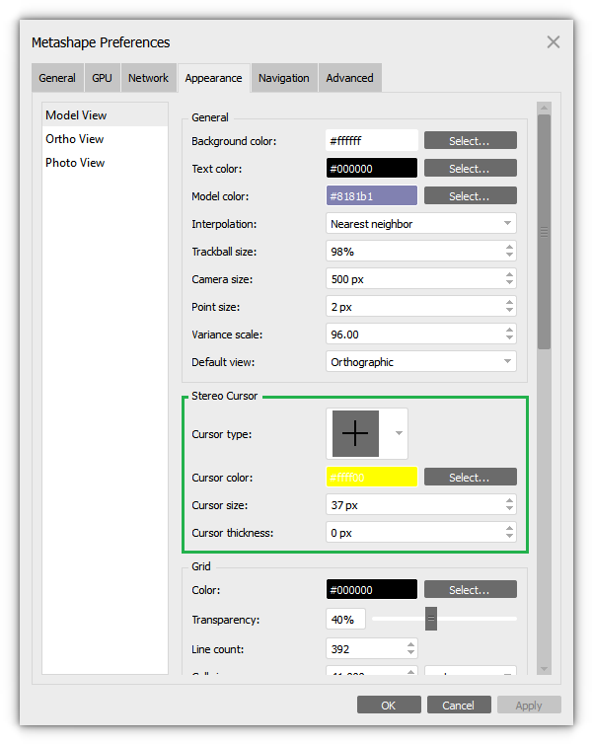
Task: Increase Trackball size with up arrow
Action: click(x=509, y=248)
